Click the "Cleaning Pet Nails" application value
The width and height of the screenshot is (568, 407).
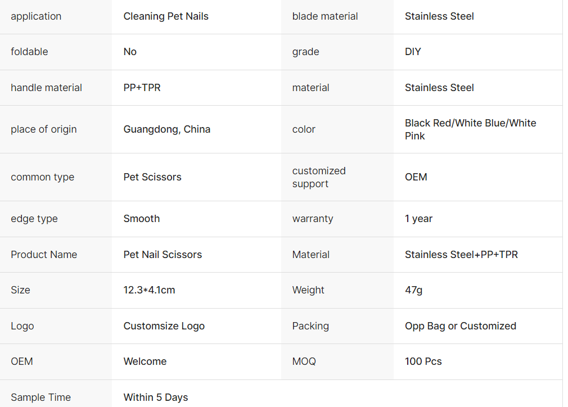(x=166, y=16)
